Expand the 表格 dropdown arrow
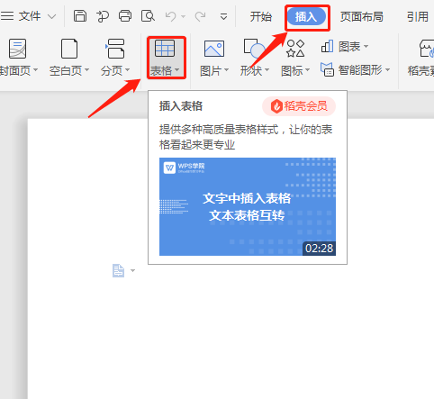The image size is (434, 399). point(176,70)
